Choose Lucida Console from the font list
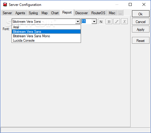 [46, 40]
